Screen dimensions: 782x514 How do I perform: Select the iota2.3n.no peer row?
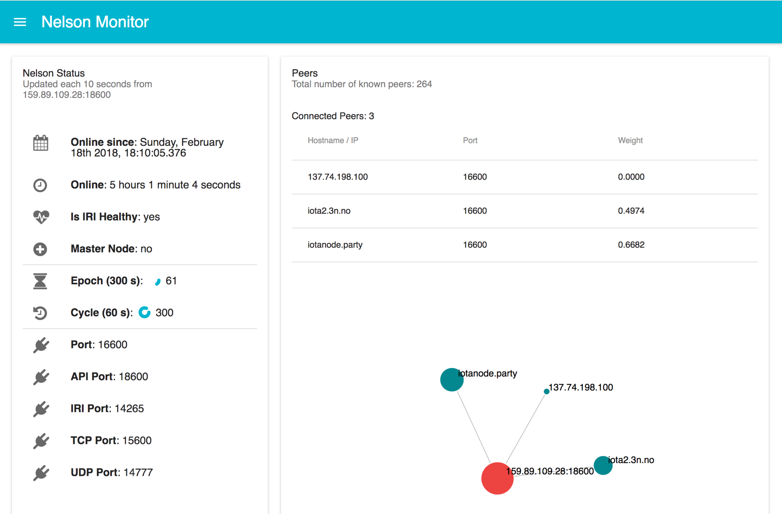tap(329, 211)
